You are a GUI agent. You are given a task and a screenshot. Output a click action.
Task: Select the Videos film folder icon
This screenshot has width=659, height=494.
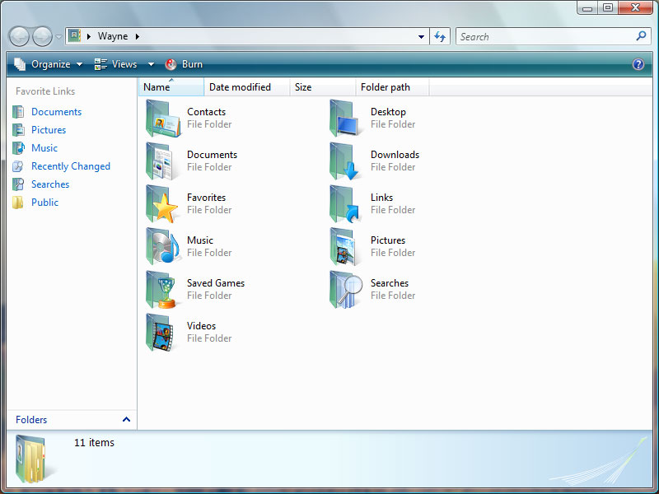pyautogui.click(x=160, y=333)
